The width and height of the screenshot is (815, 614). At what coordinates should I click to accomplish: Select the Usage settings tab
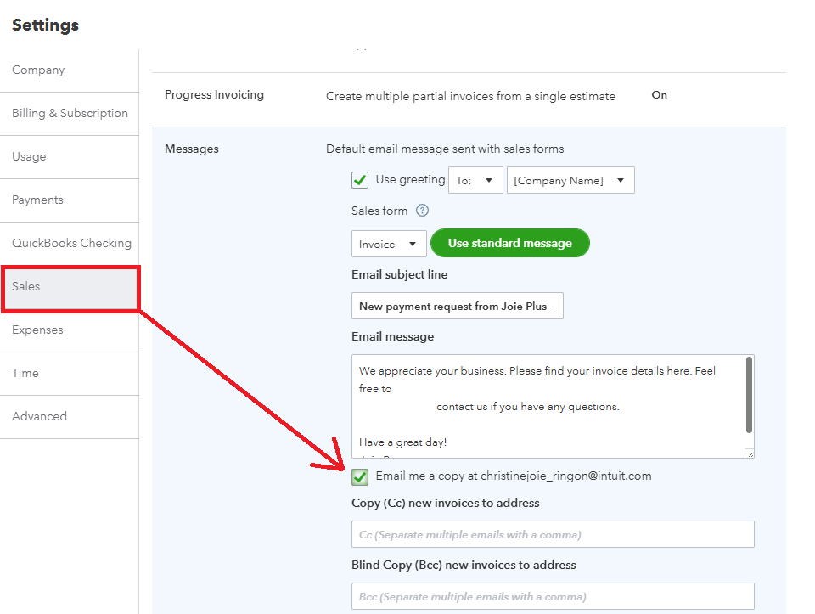tap(29, 157)
